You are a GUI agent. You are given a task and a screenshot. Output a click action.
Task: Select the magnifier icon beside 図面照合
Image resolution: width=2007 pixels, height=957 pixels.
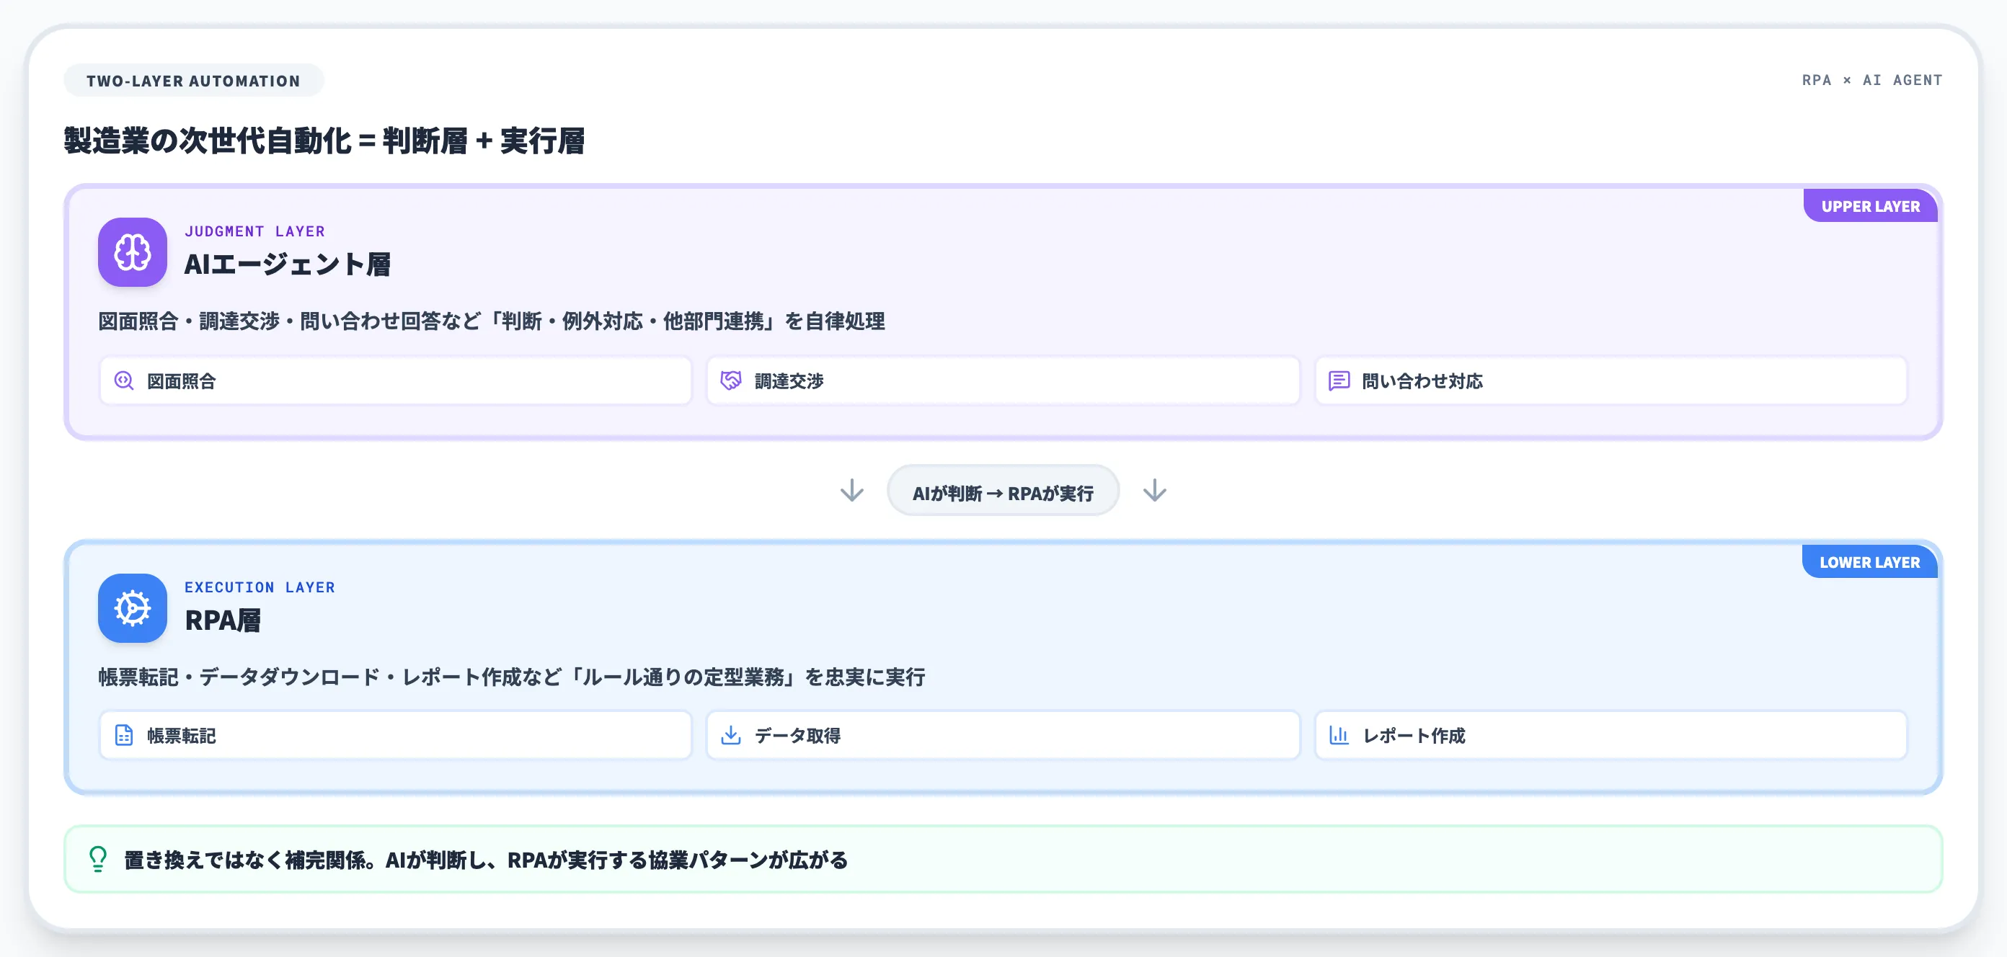[x=123, y=381]
